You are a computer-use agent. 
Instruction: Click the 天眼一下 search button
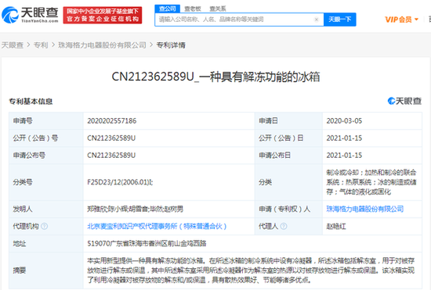click(x=340, y=20)
